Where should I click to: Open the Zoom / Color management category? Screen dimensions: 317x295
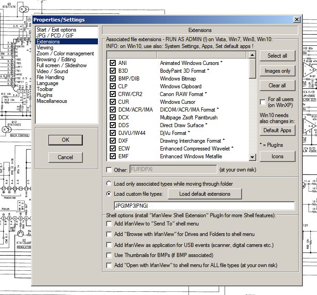(66, 54)
